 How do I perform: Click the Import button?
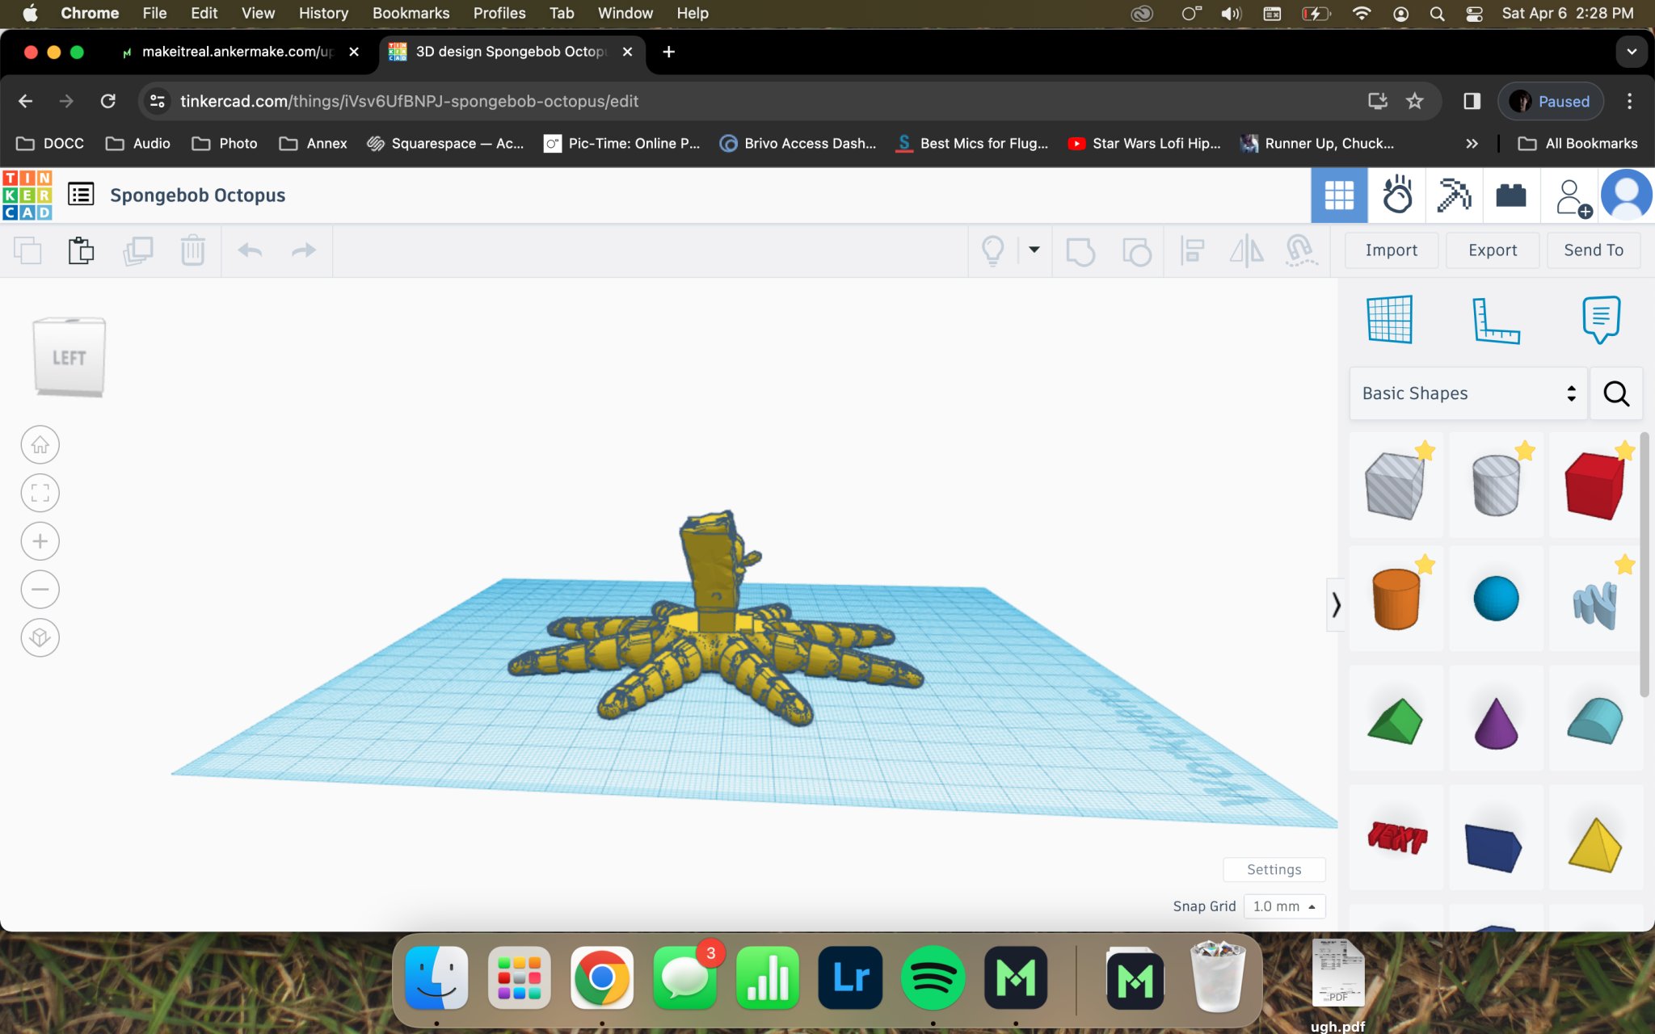click(x=1391, y=250)
